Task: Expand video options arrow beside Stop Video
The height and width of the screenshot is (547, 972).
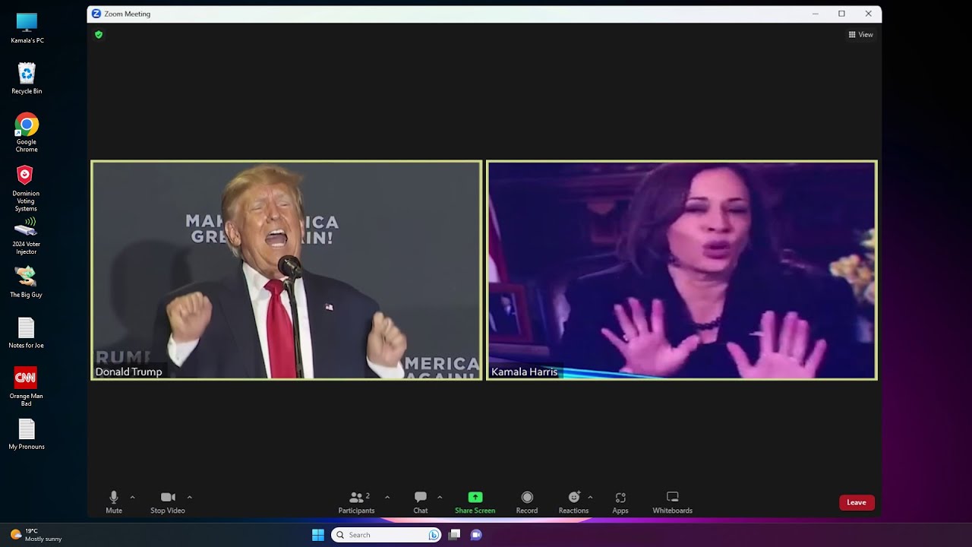Action: click(189, 498)
